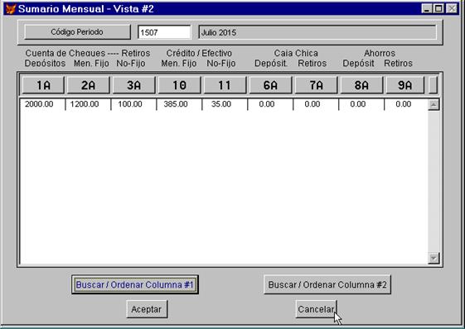The height and width of the screenshot is (329, 465).
Task: Close the Sumario Mensual window
Action: (x=452, y=8)
